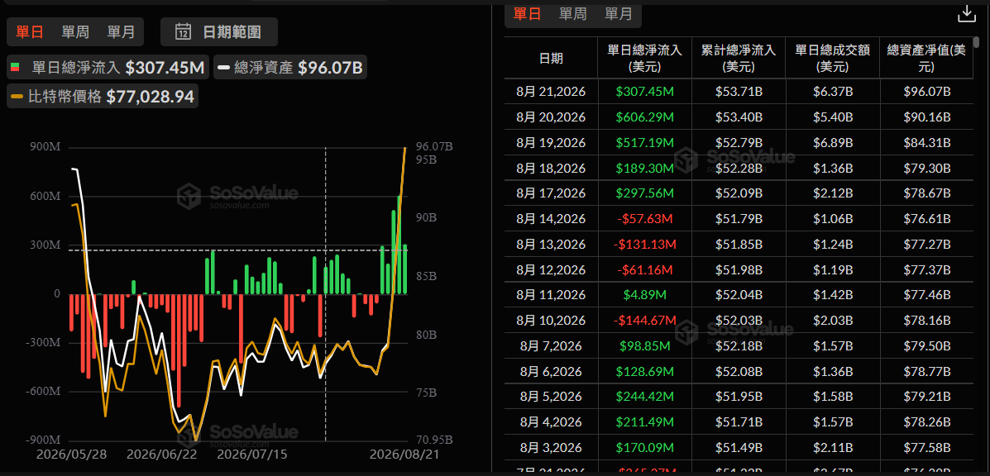The image size is (990, 476).
Task: Click the 單日總成交額 (美元) column header
Action: coord(832,58)
